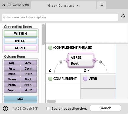Click the construct description input field
The width and height of the screenshot is (128, 114).
(x=60, y=17)
